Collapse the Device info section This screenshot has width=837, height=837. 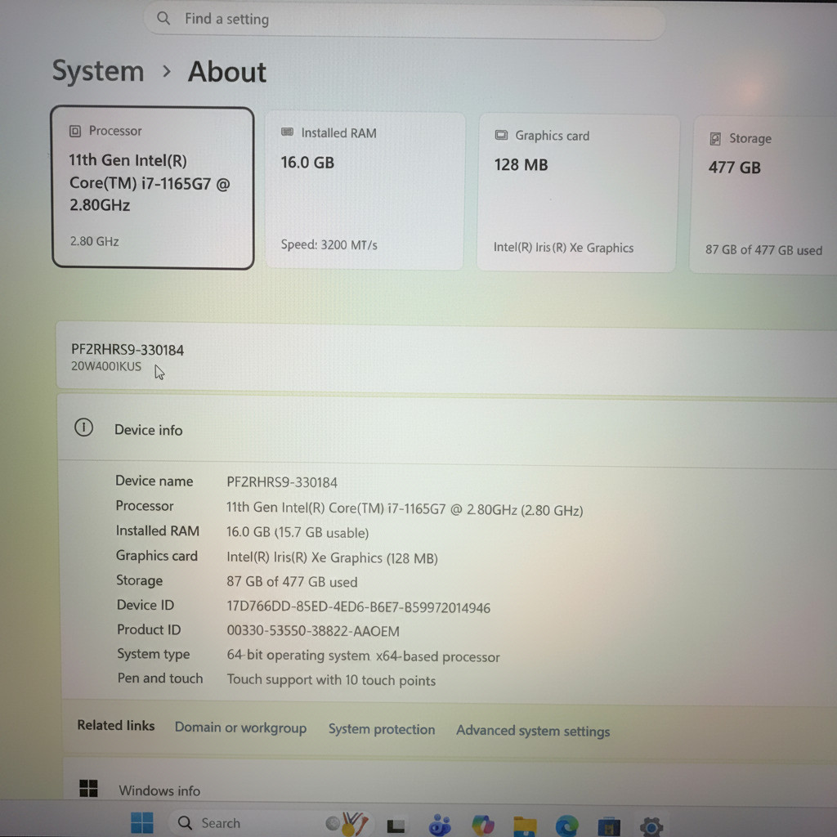click(447, 429)
